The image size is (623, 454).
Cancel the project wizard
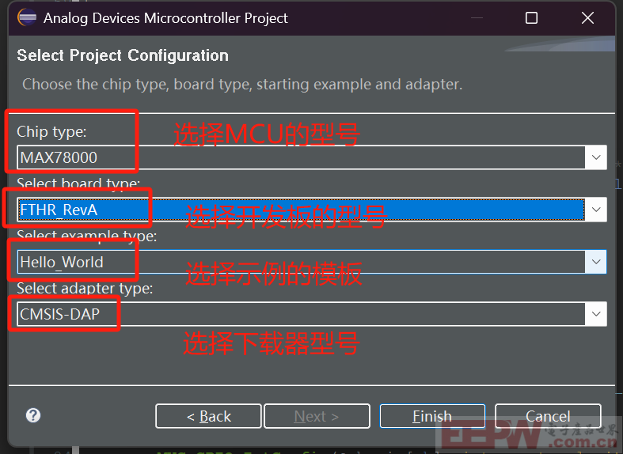[x=548, y=416]
